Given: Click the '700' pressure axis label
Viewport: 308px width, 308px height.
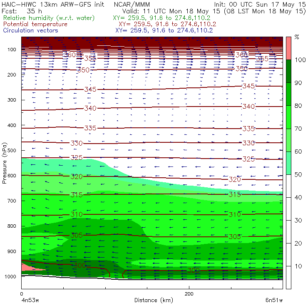Looking at the screenshot, I should coord(12,201).
